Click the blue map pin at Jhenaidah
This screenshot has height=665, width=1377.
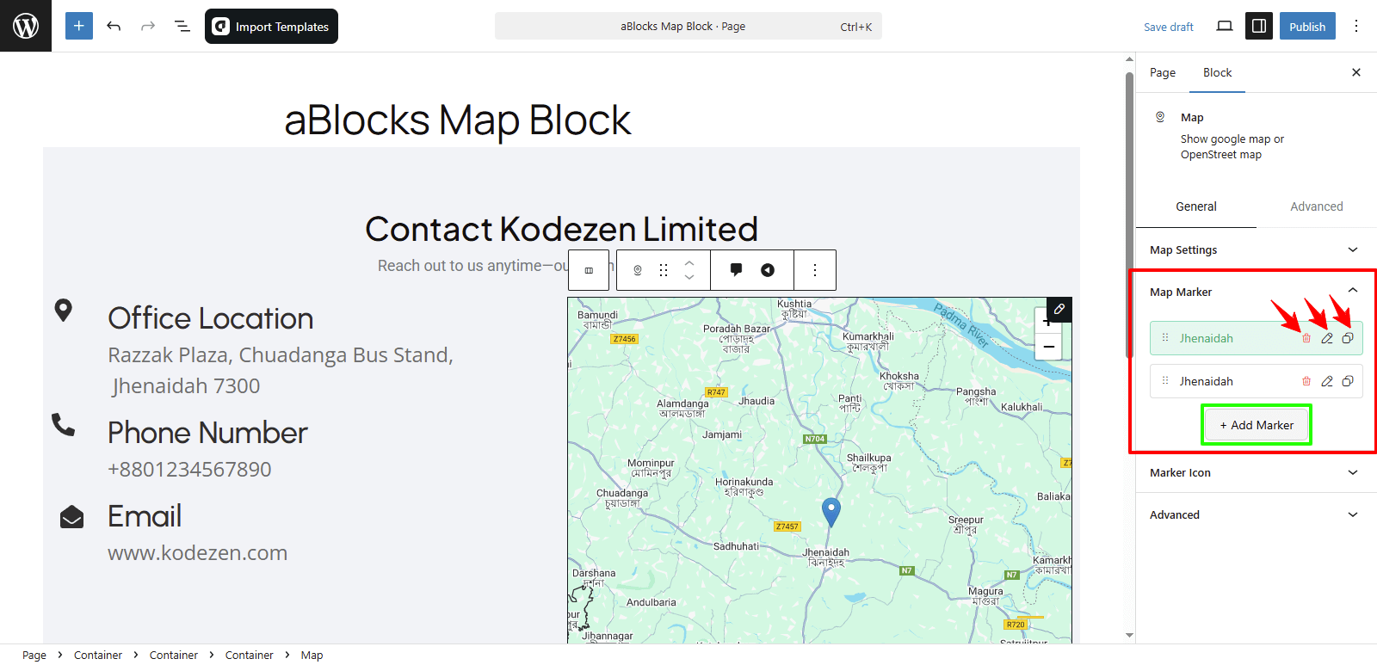[831, 512]
